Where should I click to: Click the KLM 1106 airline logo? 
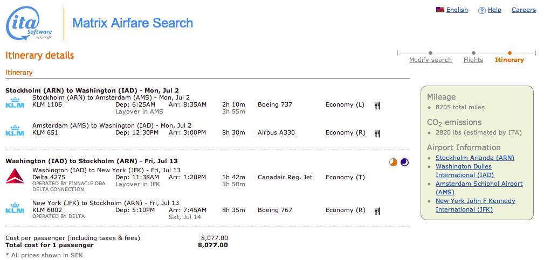pyautogui.click(x=15, y=102)
